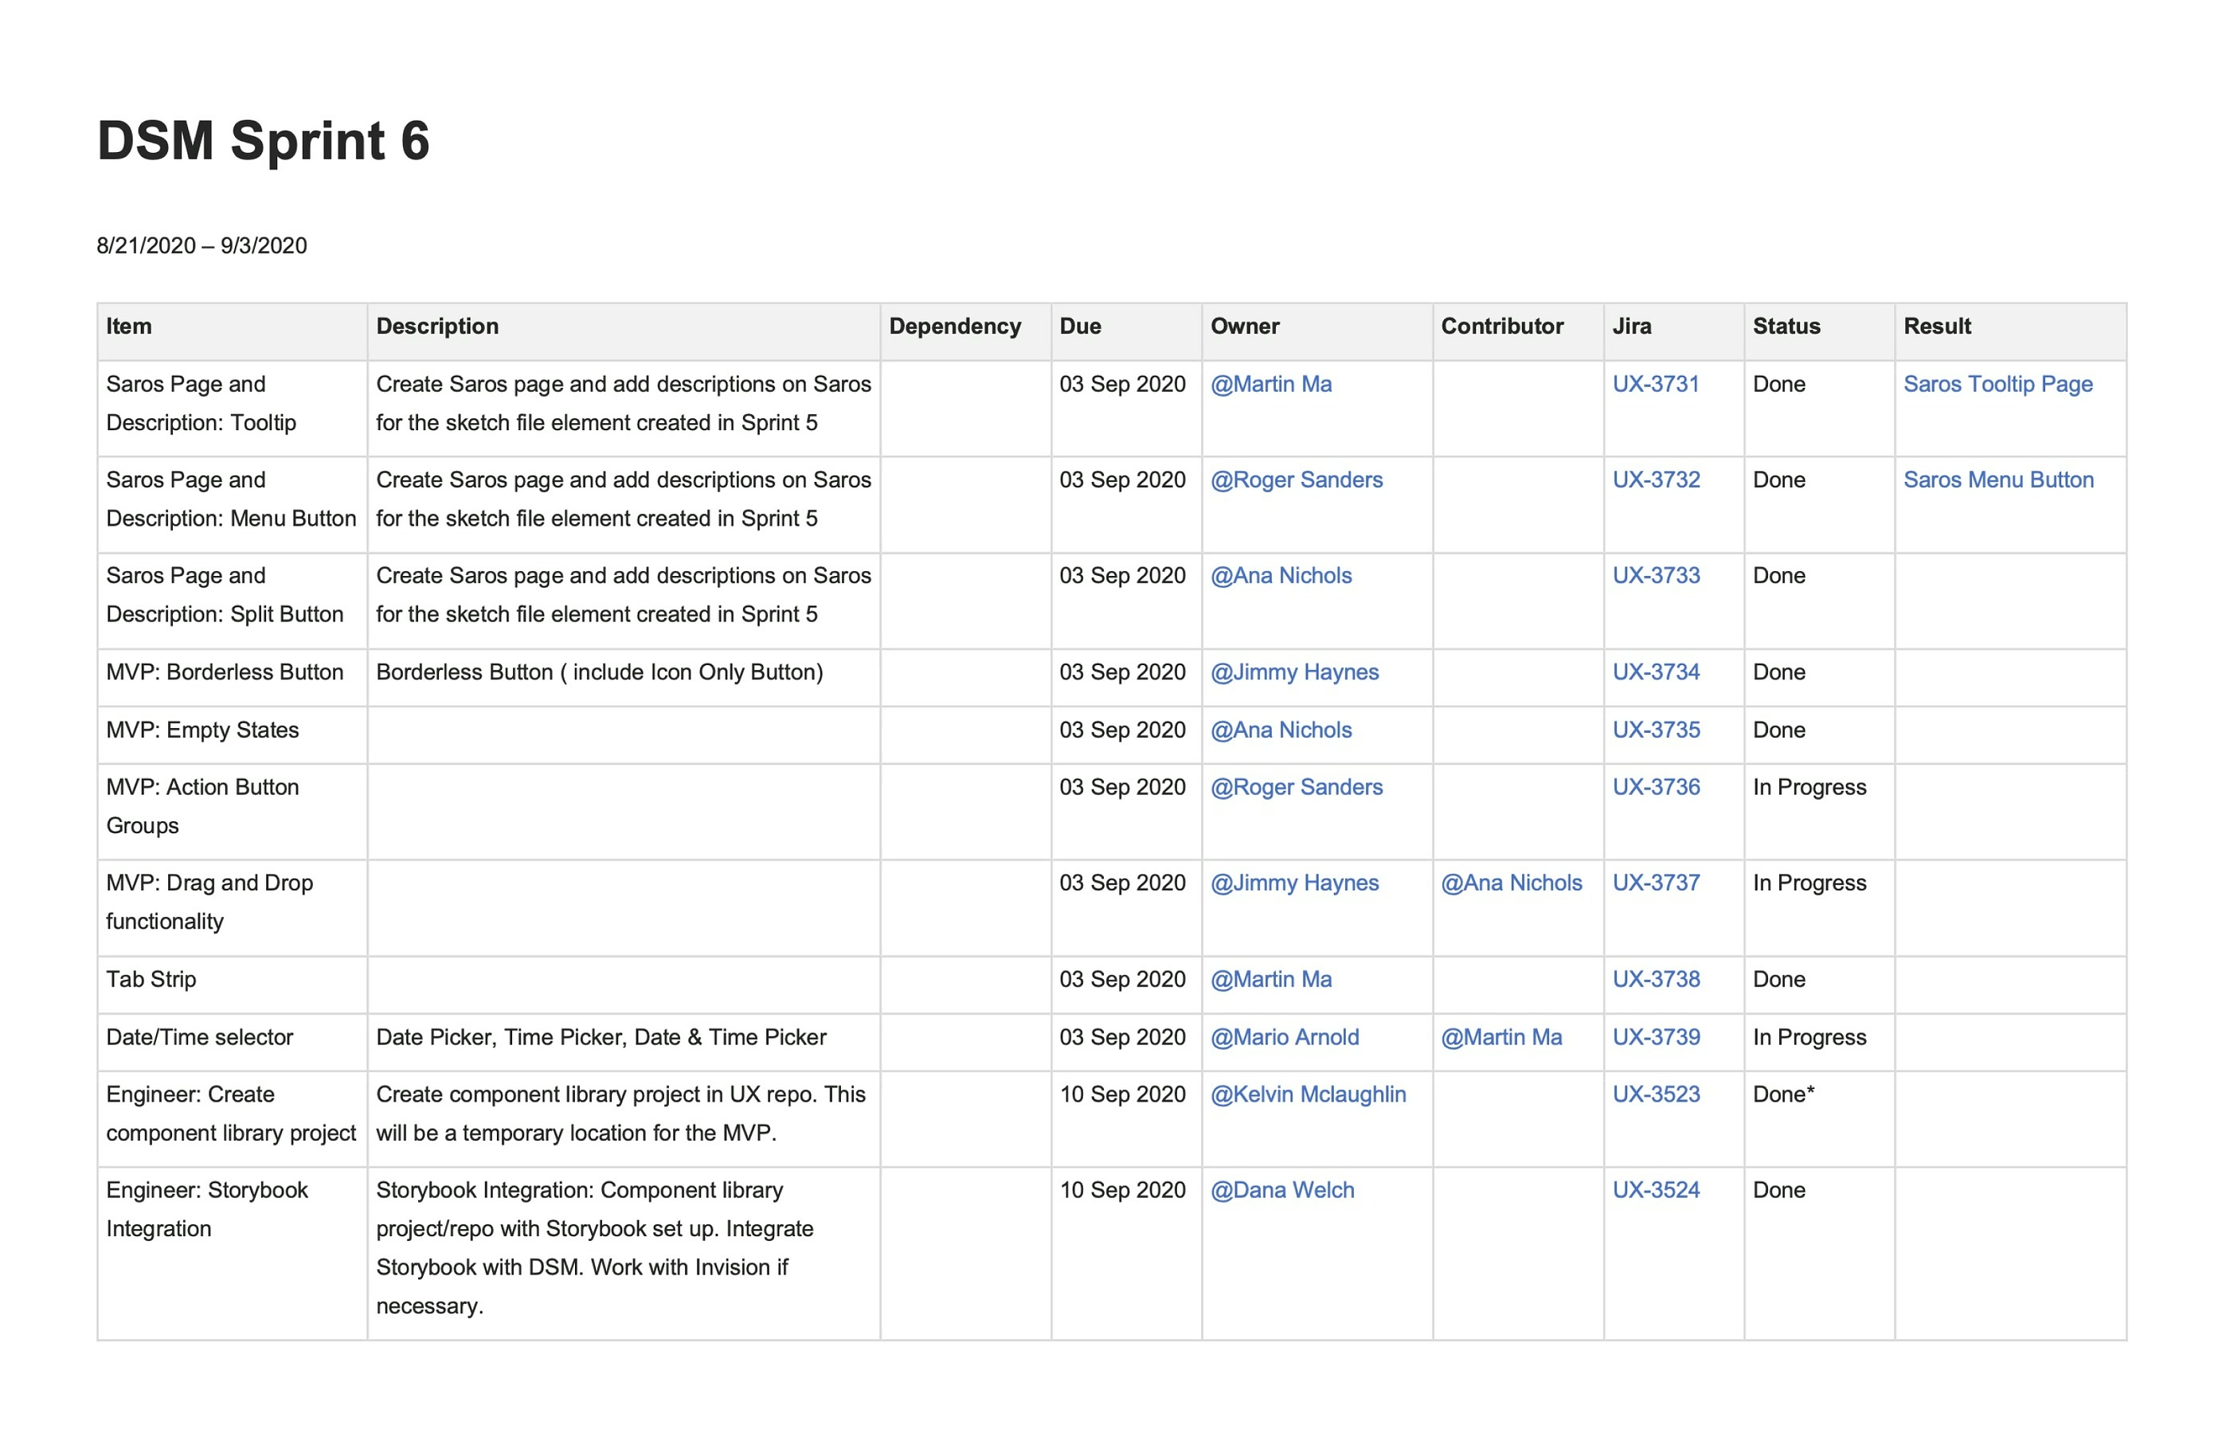Click @Jimmy Haynes owner of Drag and Drop row
The image size is (2230, 1437).
click(1293, 883)
